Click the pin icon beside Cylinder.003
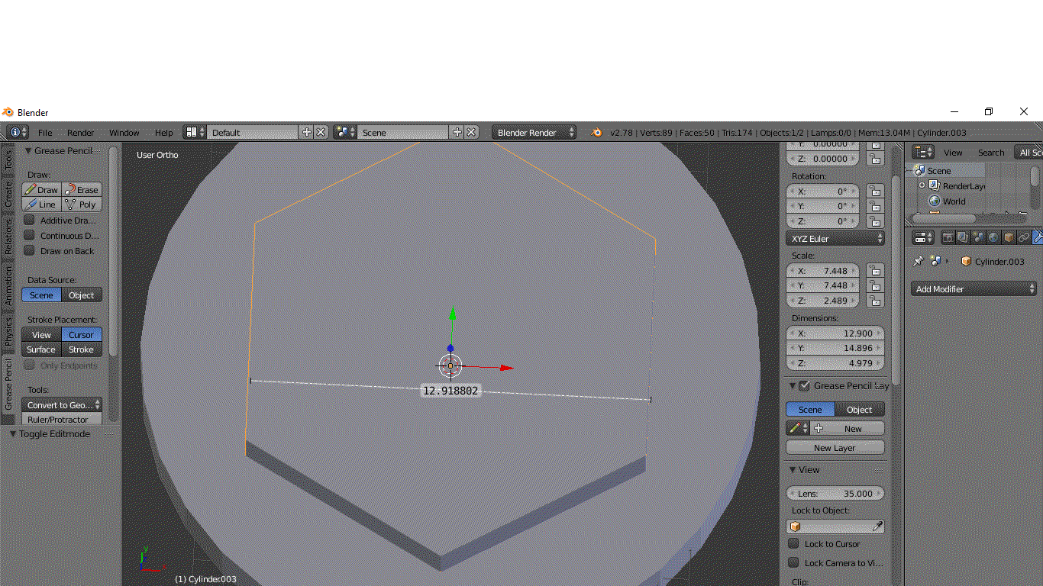The width and height of the screenshot is (1043, 586). pos(919,261)
